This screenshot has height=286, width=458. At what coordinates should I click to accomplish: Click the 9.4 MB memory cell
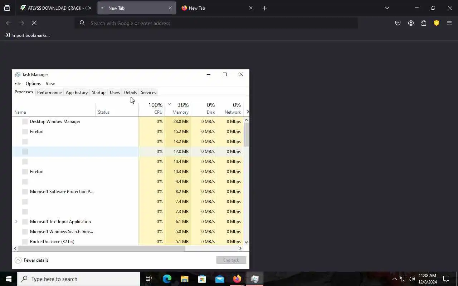(178, 182)
